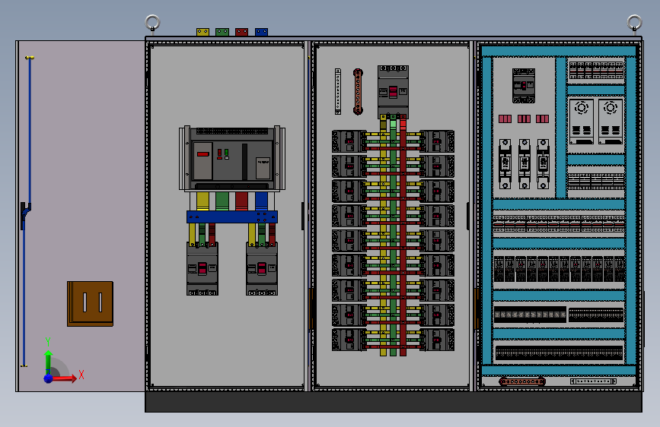This screenshot has width=660, height=427.
Task: Click the green Y axis arrow of triad
Action: coord(49,361)
